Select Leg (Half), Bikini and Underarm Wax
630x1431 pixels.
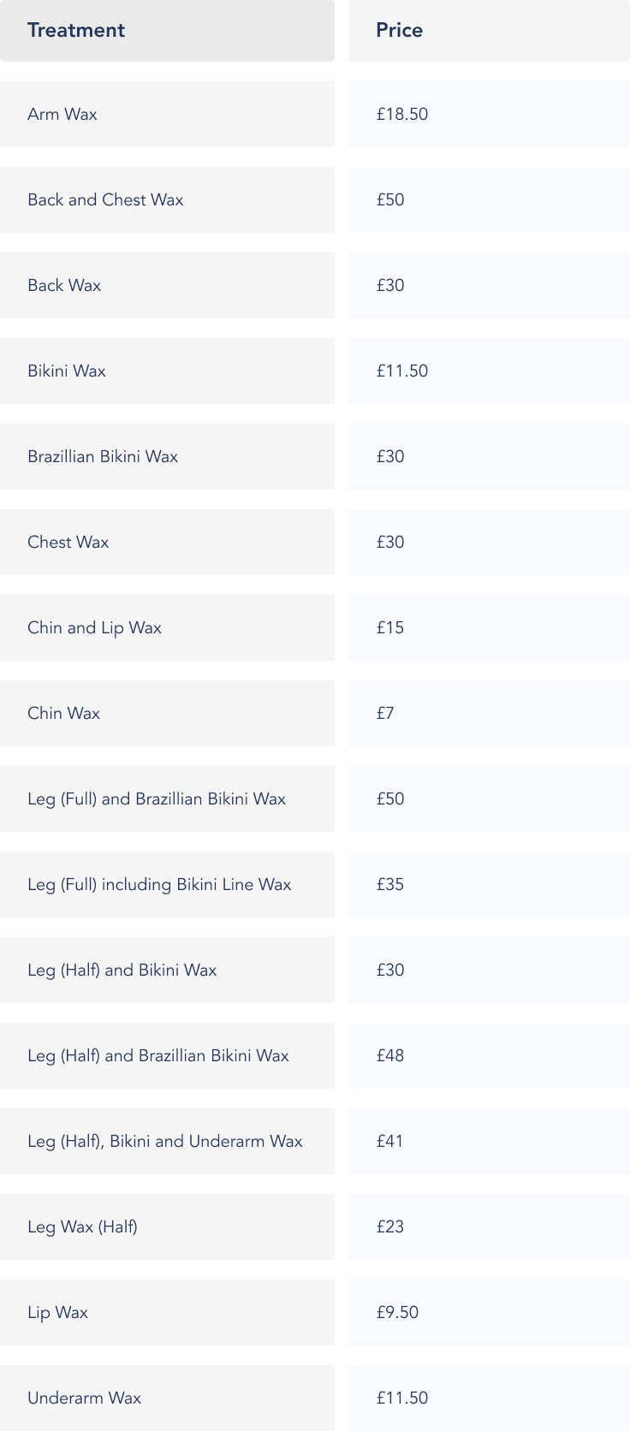click(165, 1141)
